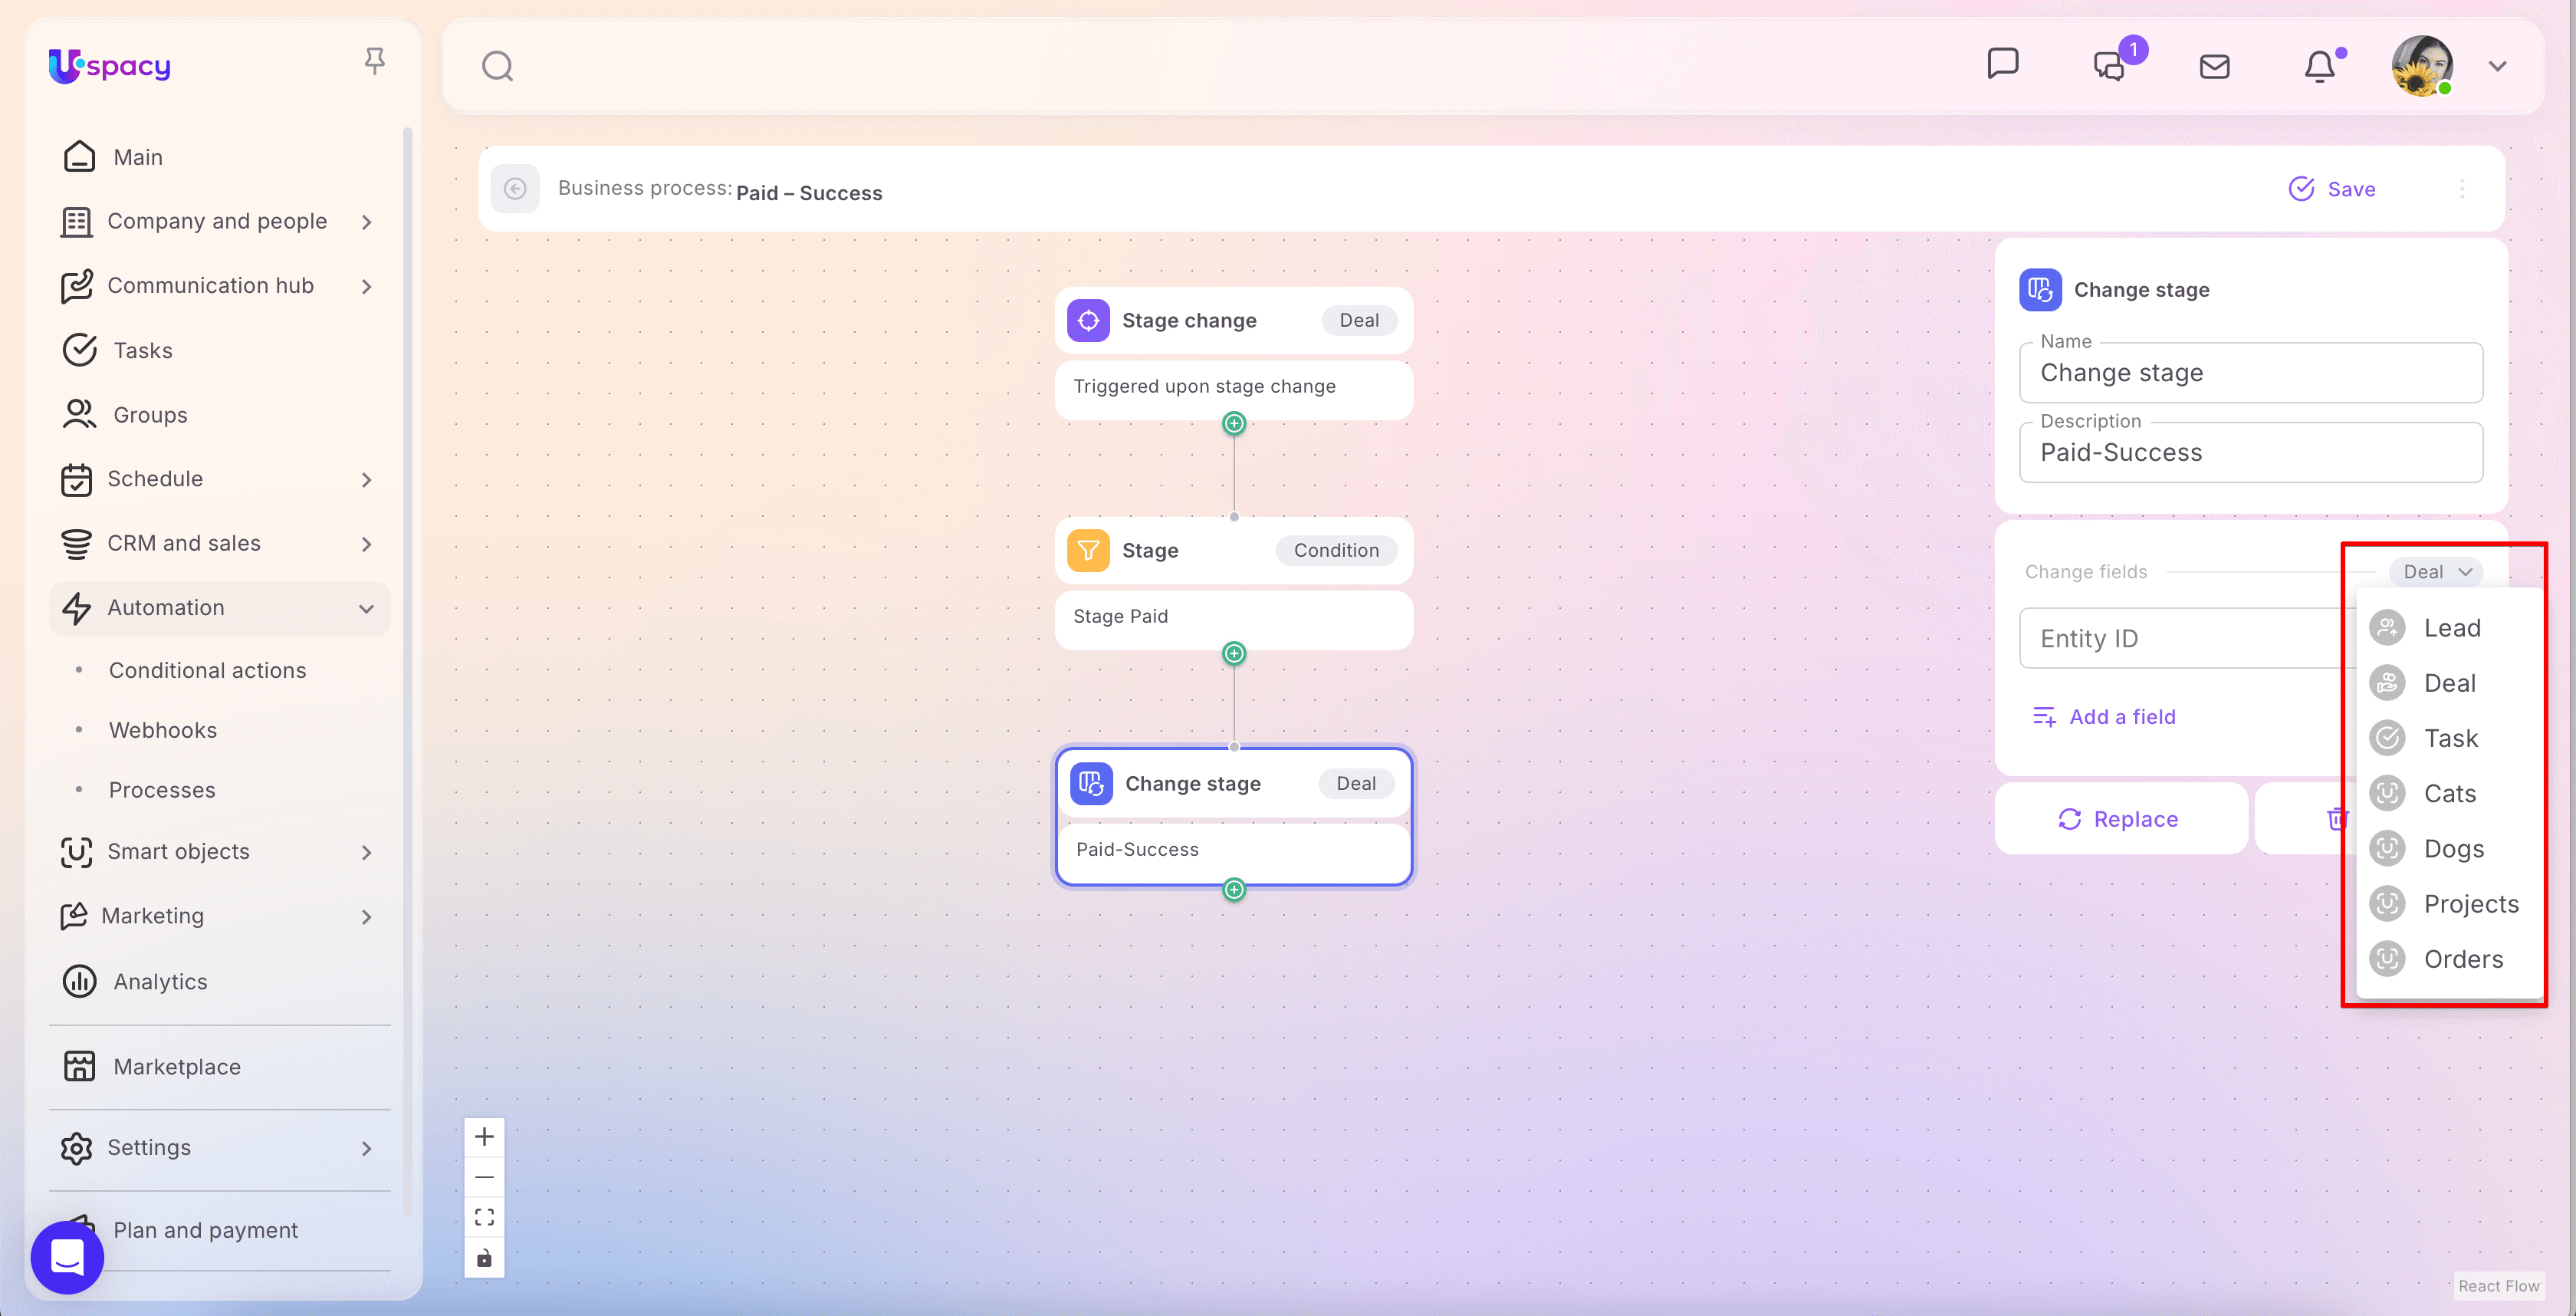Image resolution: width=2576 pixels, height=1316 pixels.
Task: Open the Deal entity dropdown in Change fields
Action: (x=2436, y=572)
